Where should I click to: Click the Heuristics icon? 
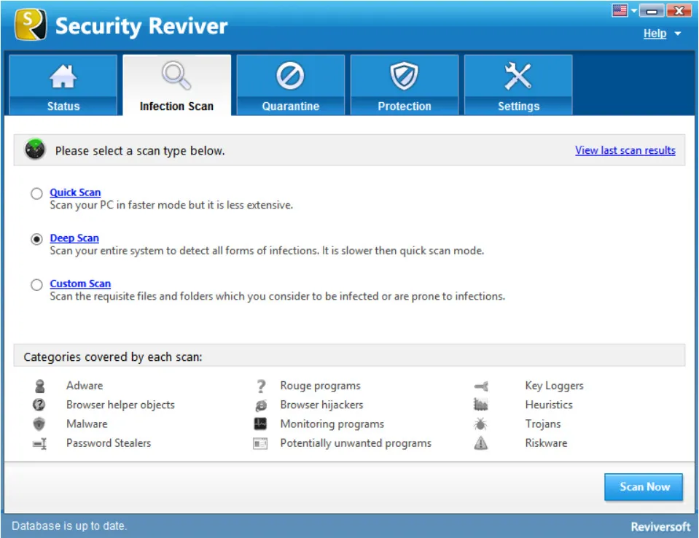point(481,405)
